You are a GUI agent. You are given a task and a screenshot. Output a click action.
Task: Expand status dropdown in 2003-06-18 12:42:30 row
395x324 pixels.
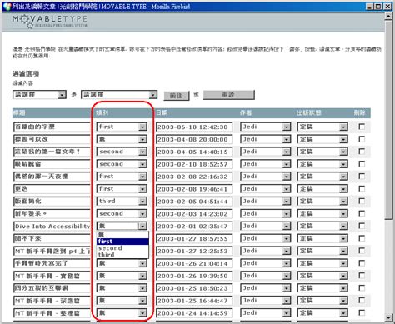322,127
